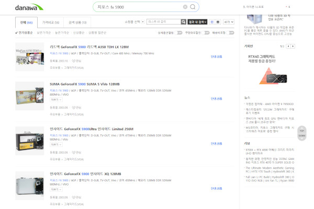The height and width of the screenshot is (209, 314).
Task: Show next 기획전 slide arrow
Action: [x=293, y=46]
